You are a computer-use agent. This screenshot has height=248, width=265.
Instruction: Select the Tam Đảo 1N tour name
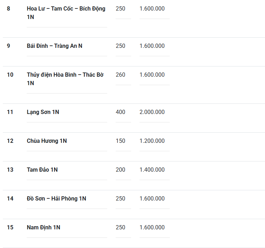point(42,170)
